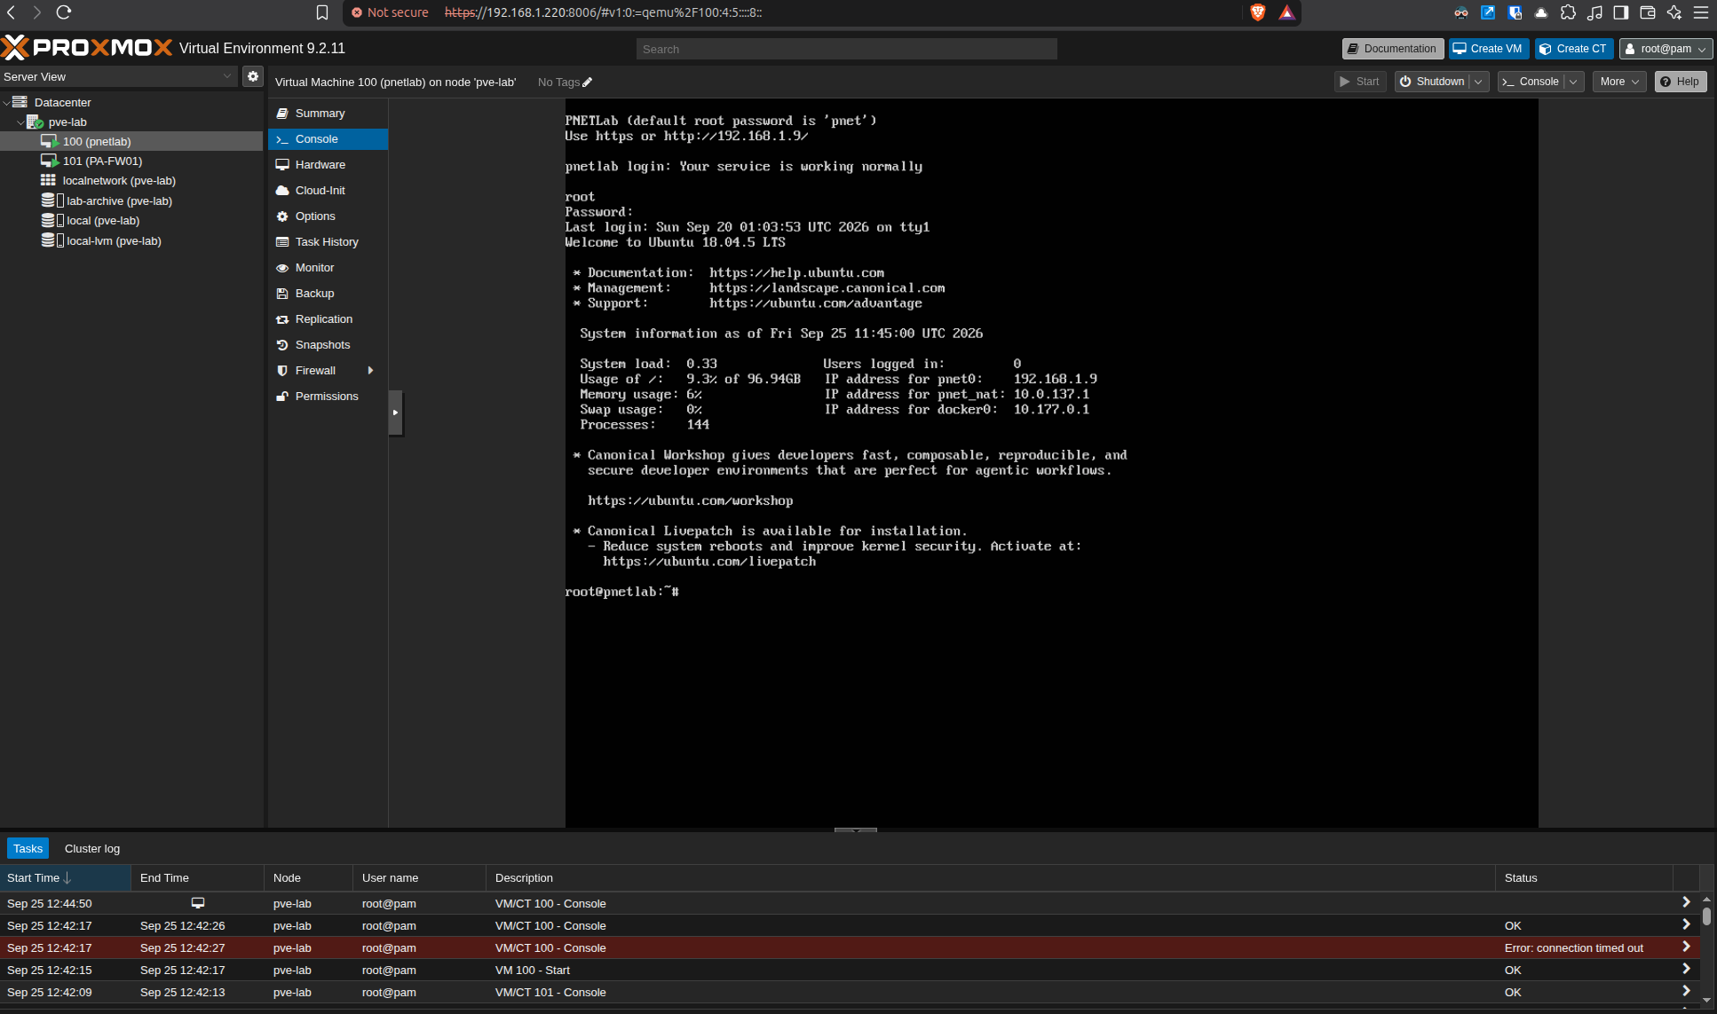
Task: Switch to the Cluster log tab
Action: tap(92, 849)
